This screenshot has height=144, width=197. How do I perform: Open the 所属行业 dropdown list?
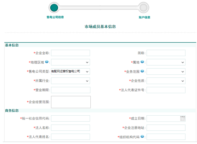point(70,81)
